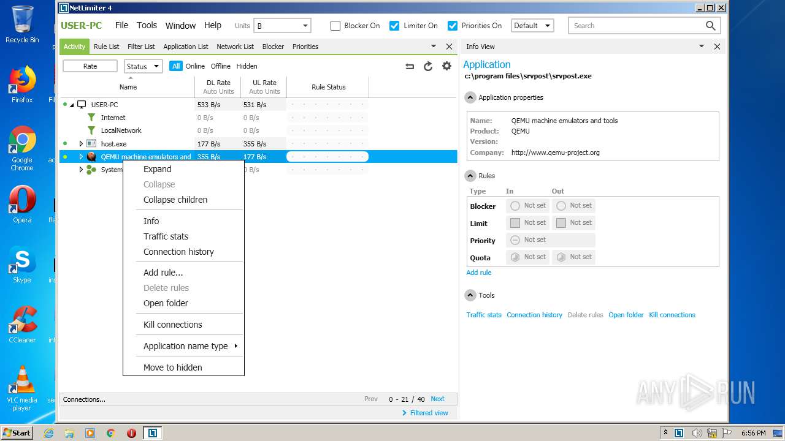Expand the host.exe tree node
Screen dimensions: 785x441
coord(81,144)
